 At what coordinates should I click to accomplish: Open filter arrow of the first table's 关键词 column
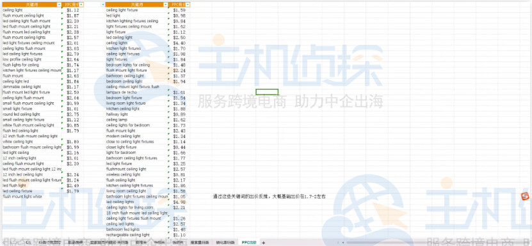[x=60, y=4]
